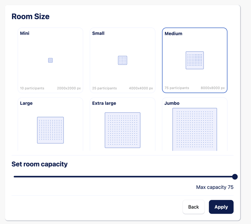Click the Mini dotted grid icon

50,60
